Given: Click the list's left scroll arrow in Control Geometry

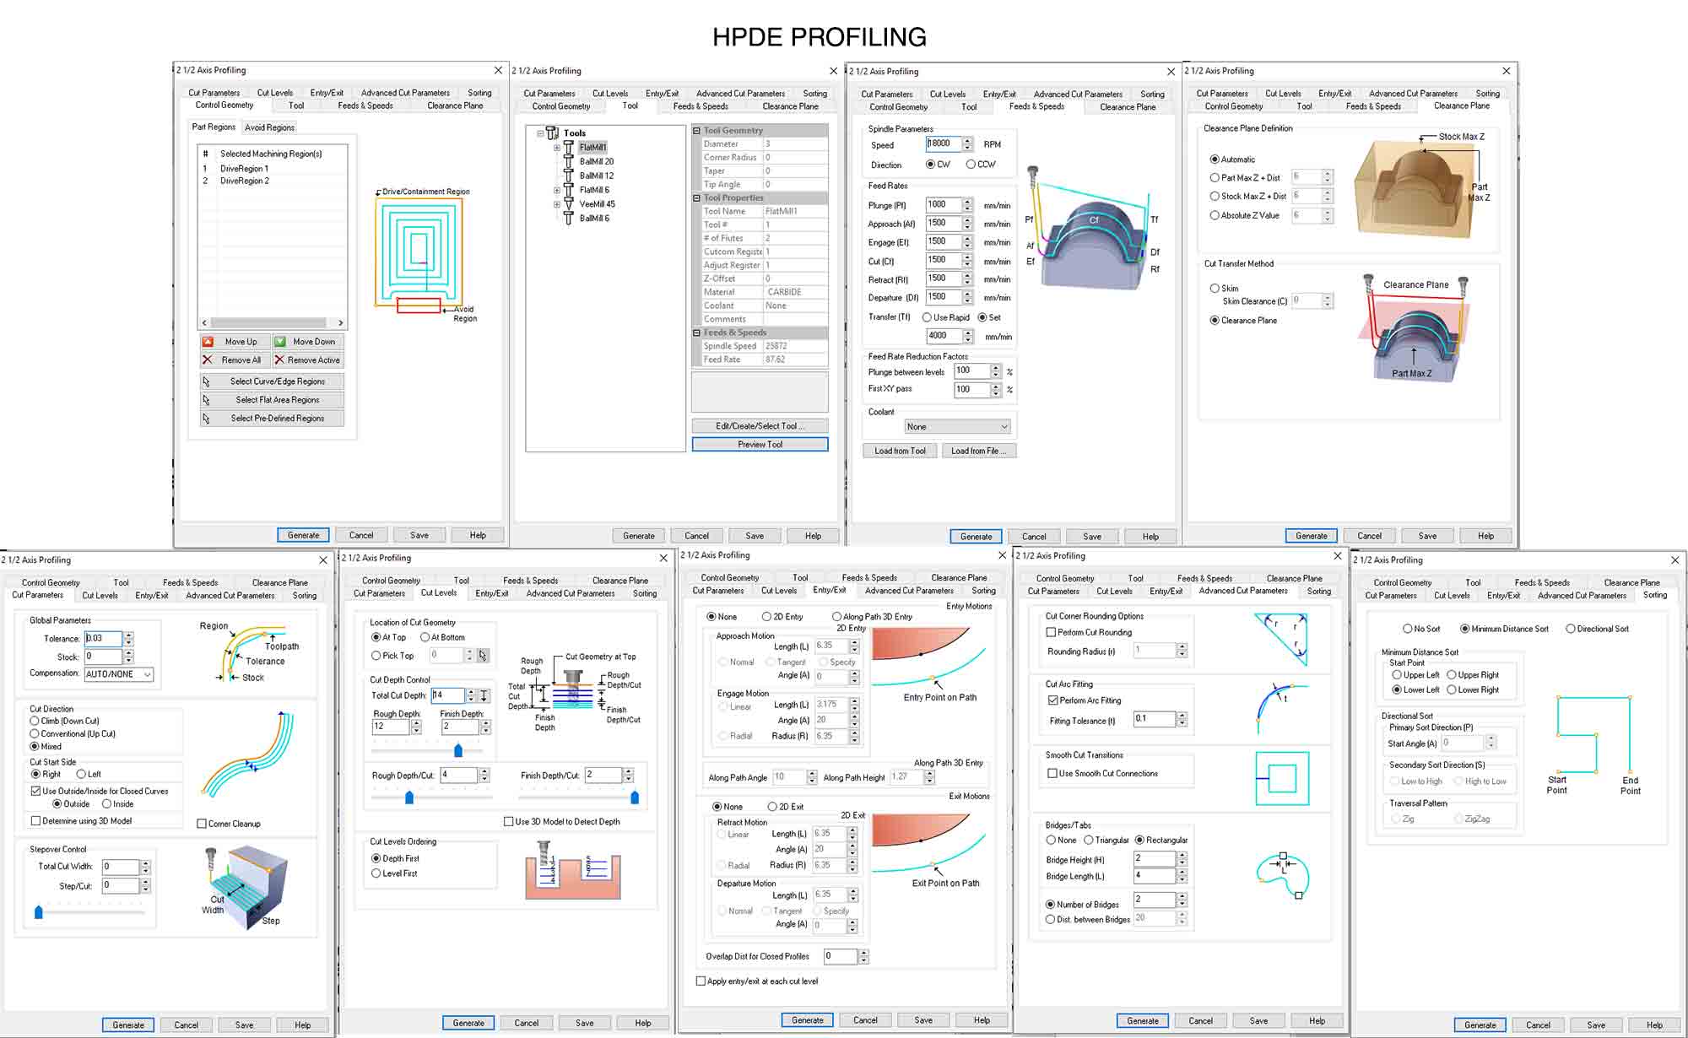Looking at the screenshot, I should [x=204, y=323].
